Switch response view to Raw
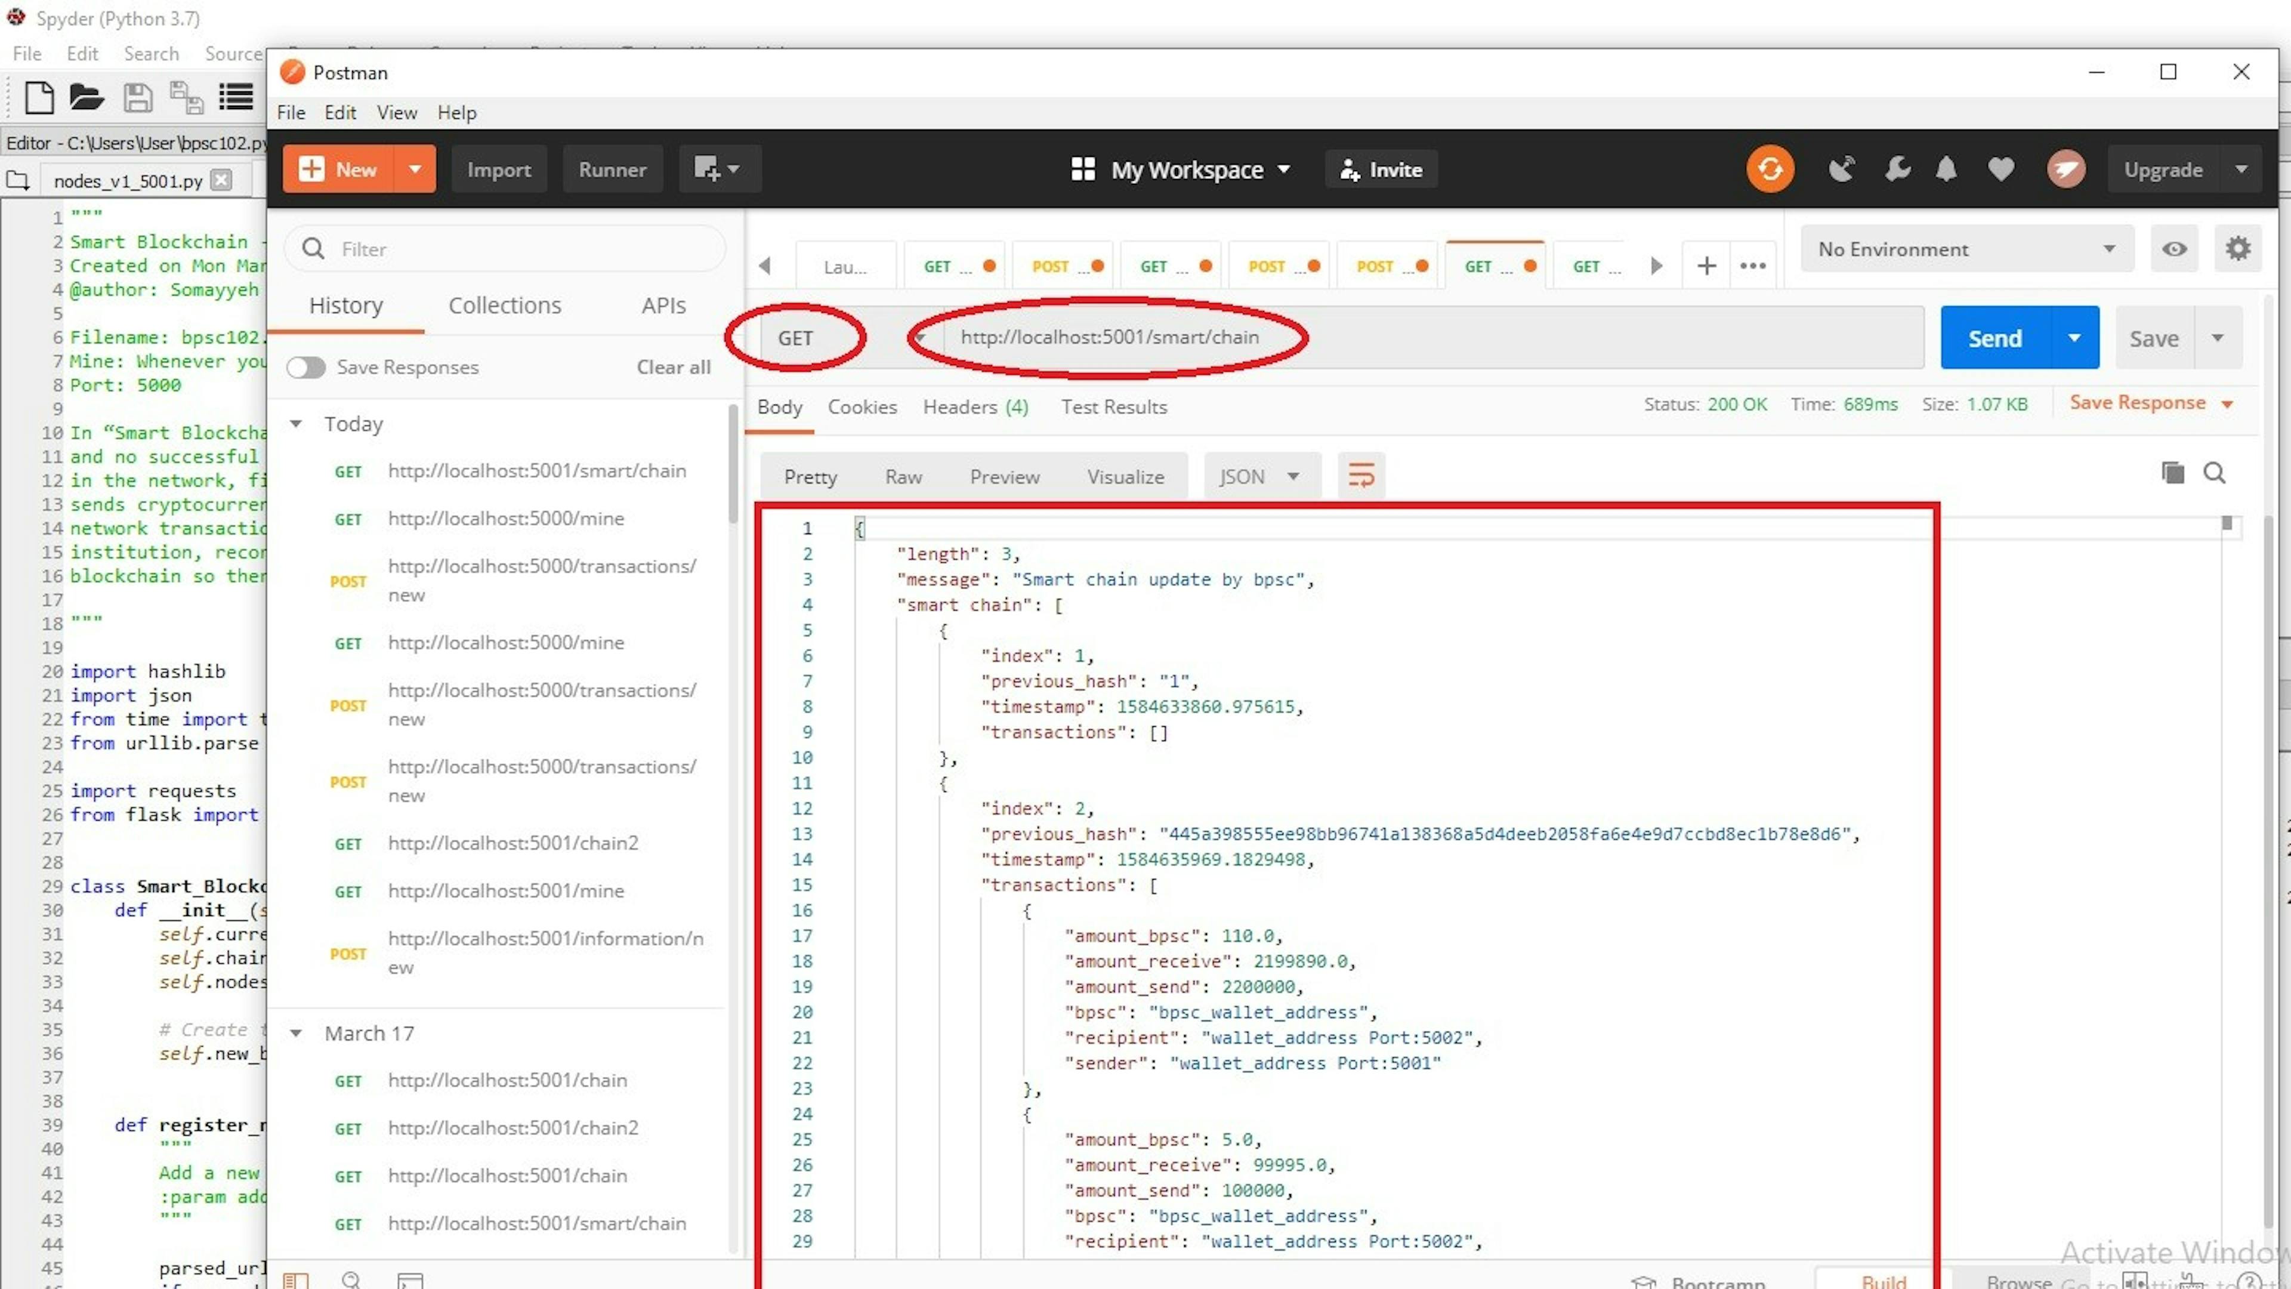The height and width of the screenshot is (1289, 2291). point(903,477)
